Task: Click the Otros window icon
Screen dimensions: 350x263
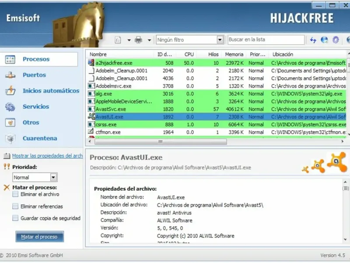Action: click(x=10, y=123)
